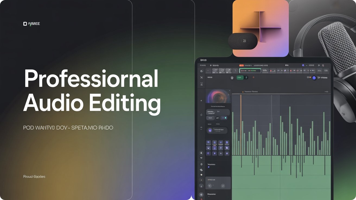Open the effects grid's first purple square icon
The image size is (356, 200).
(208, 142)
